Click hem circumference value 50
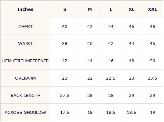 point(153,61)
